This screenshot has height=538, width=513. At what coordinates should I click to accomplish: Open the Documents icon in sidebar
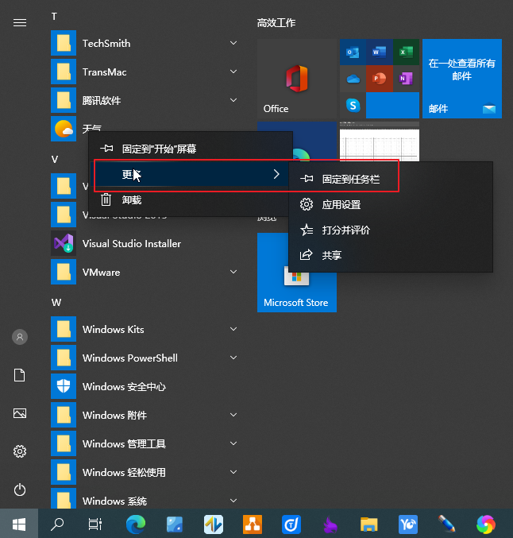(20, 375)
